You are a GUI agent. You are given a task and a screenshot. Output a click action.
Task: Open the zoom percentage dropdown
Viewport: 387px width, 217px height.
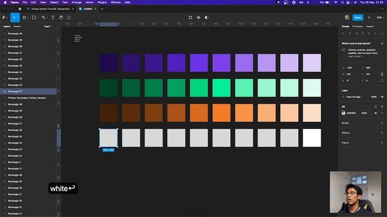click(x=380, y=17)
